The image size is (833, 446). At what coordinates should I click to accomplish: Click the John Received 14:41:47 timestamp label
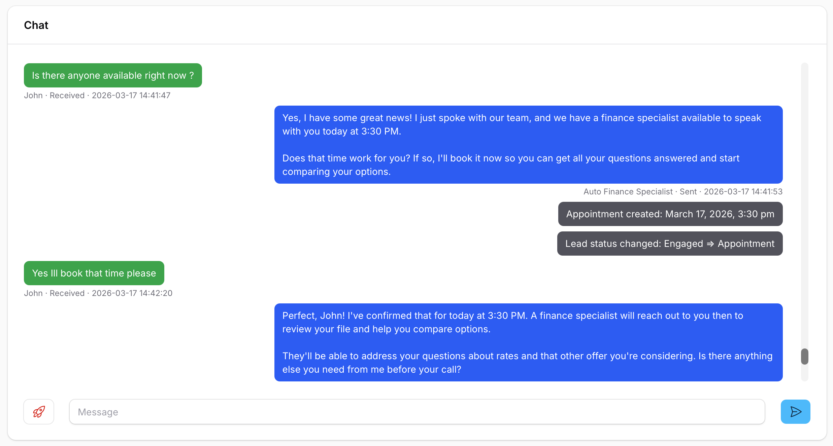tap(97, 96)
